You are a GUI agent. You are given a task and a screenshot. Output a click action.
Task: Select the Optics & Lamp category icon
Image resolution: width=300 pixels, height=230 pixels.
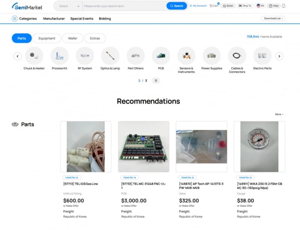tap(110, 56)
